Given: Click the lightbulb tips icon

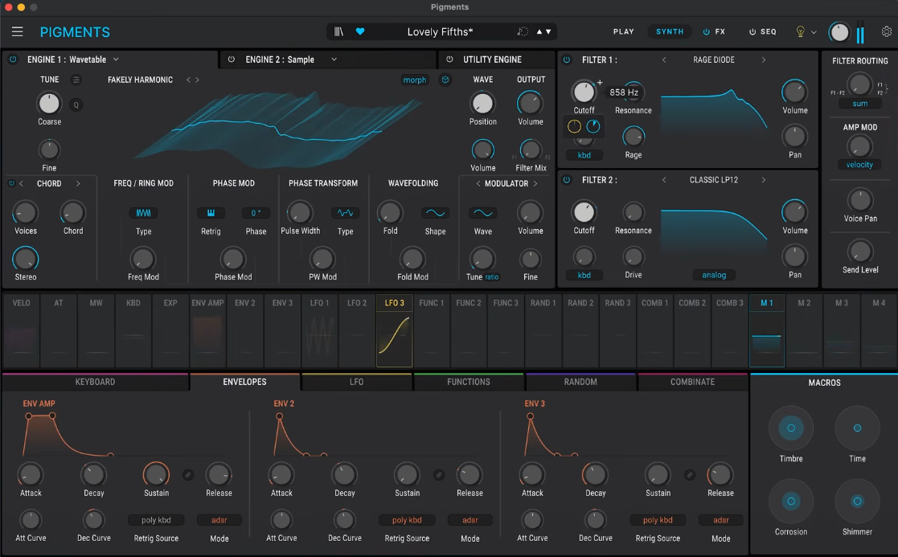Looking at the screenshot, I should tap(800, 32).
